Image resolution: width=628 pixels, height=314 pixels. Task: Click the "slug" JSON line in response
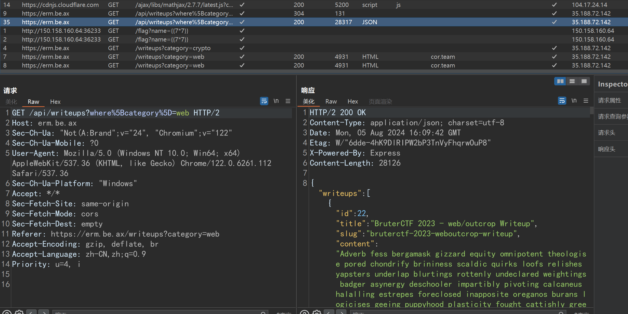428,234
